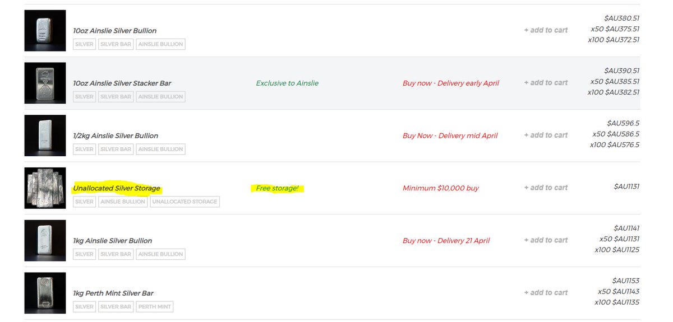Image resolution: width=673 pixels, height=322 pixels.
Task: Click 'Minimum $10,000 buy' notice
Action: 441,188
